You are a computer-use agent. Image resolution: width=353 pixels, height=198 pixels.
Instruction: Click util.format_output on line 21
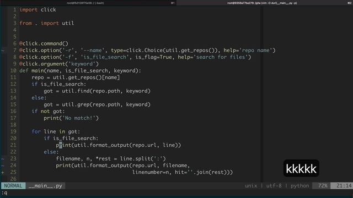101,145
